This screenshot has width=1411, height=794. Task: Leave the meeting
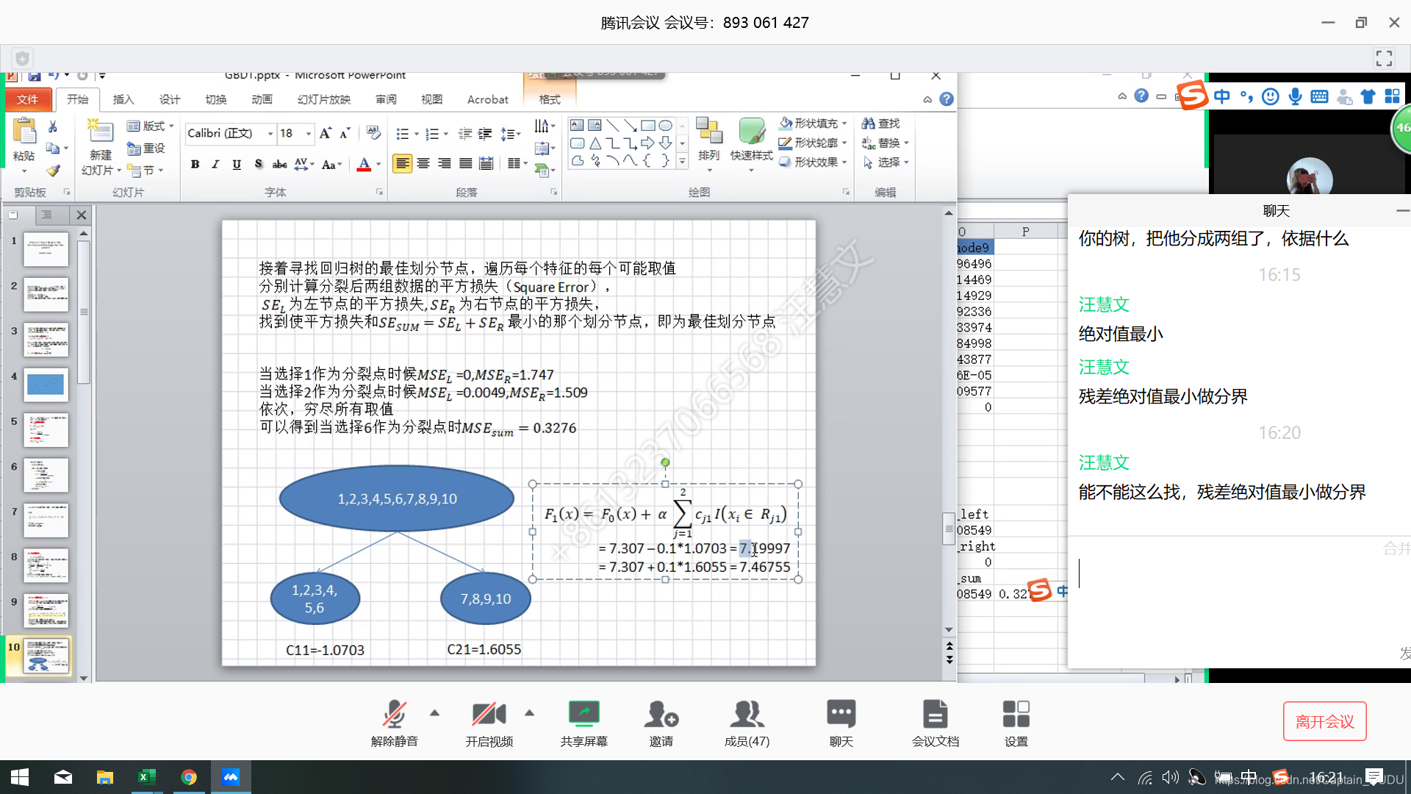point(1324,721)
